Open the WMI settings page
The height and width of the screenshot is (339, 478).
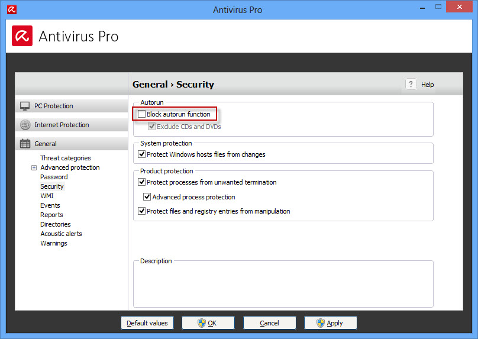click(47, 196)
